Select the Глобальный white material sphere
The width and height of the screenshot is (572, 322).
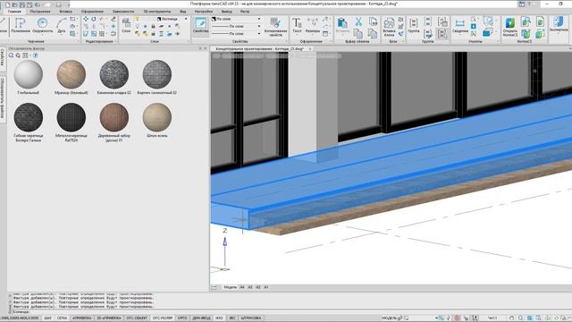28,74
